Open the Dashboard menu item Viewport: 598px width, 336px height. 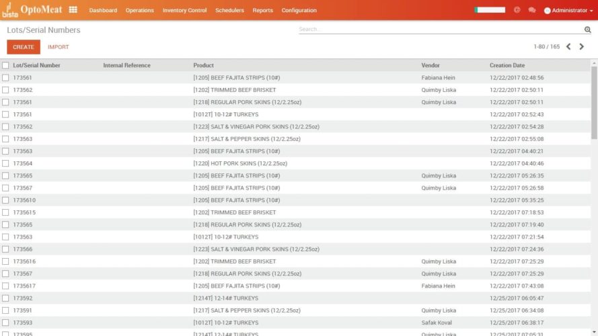(103, 11)
